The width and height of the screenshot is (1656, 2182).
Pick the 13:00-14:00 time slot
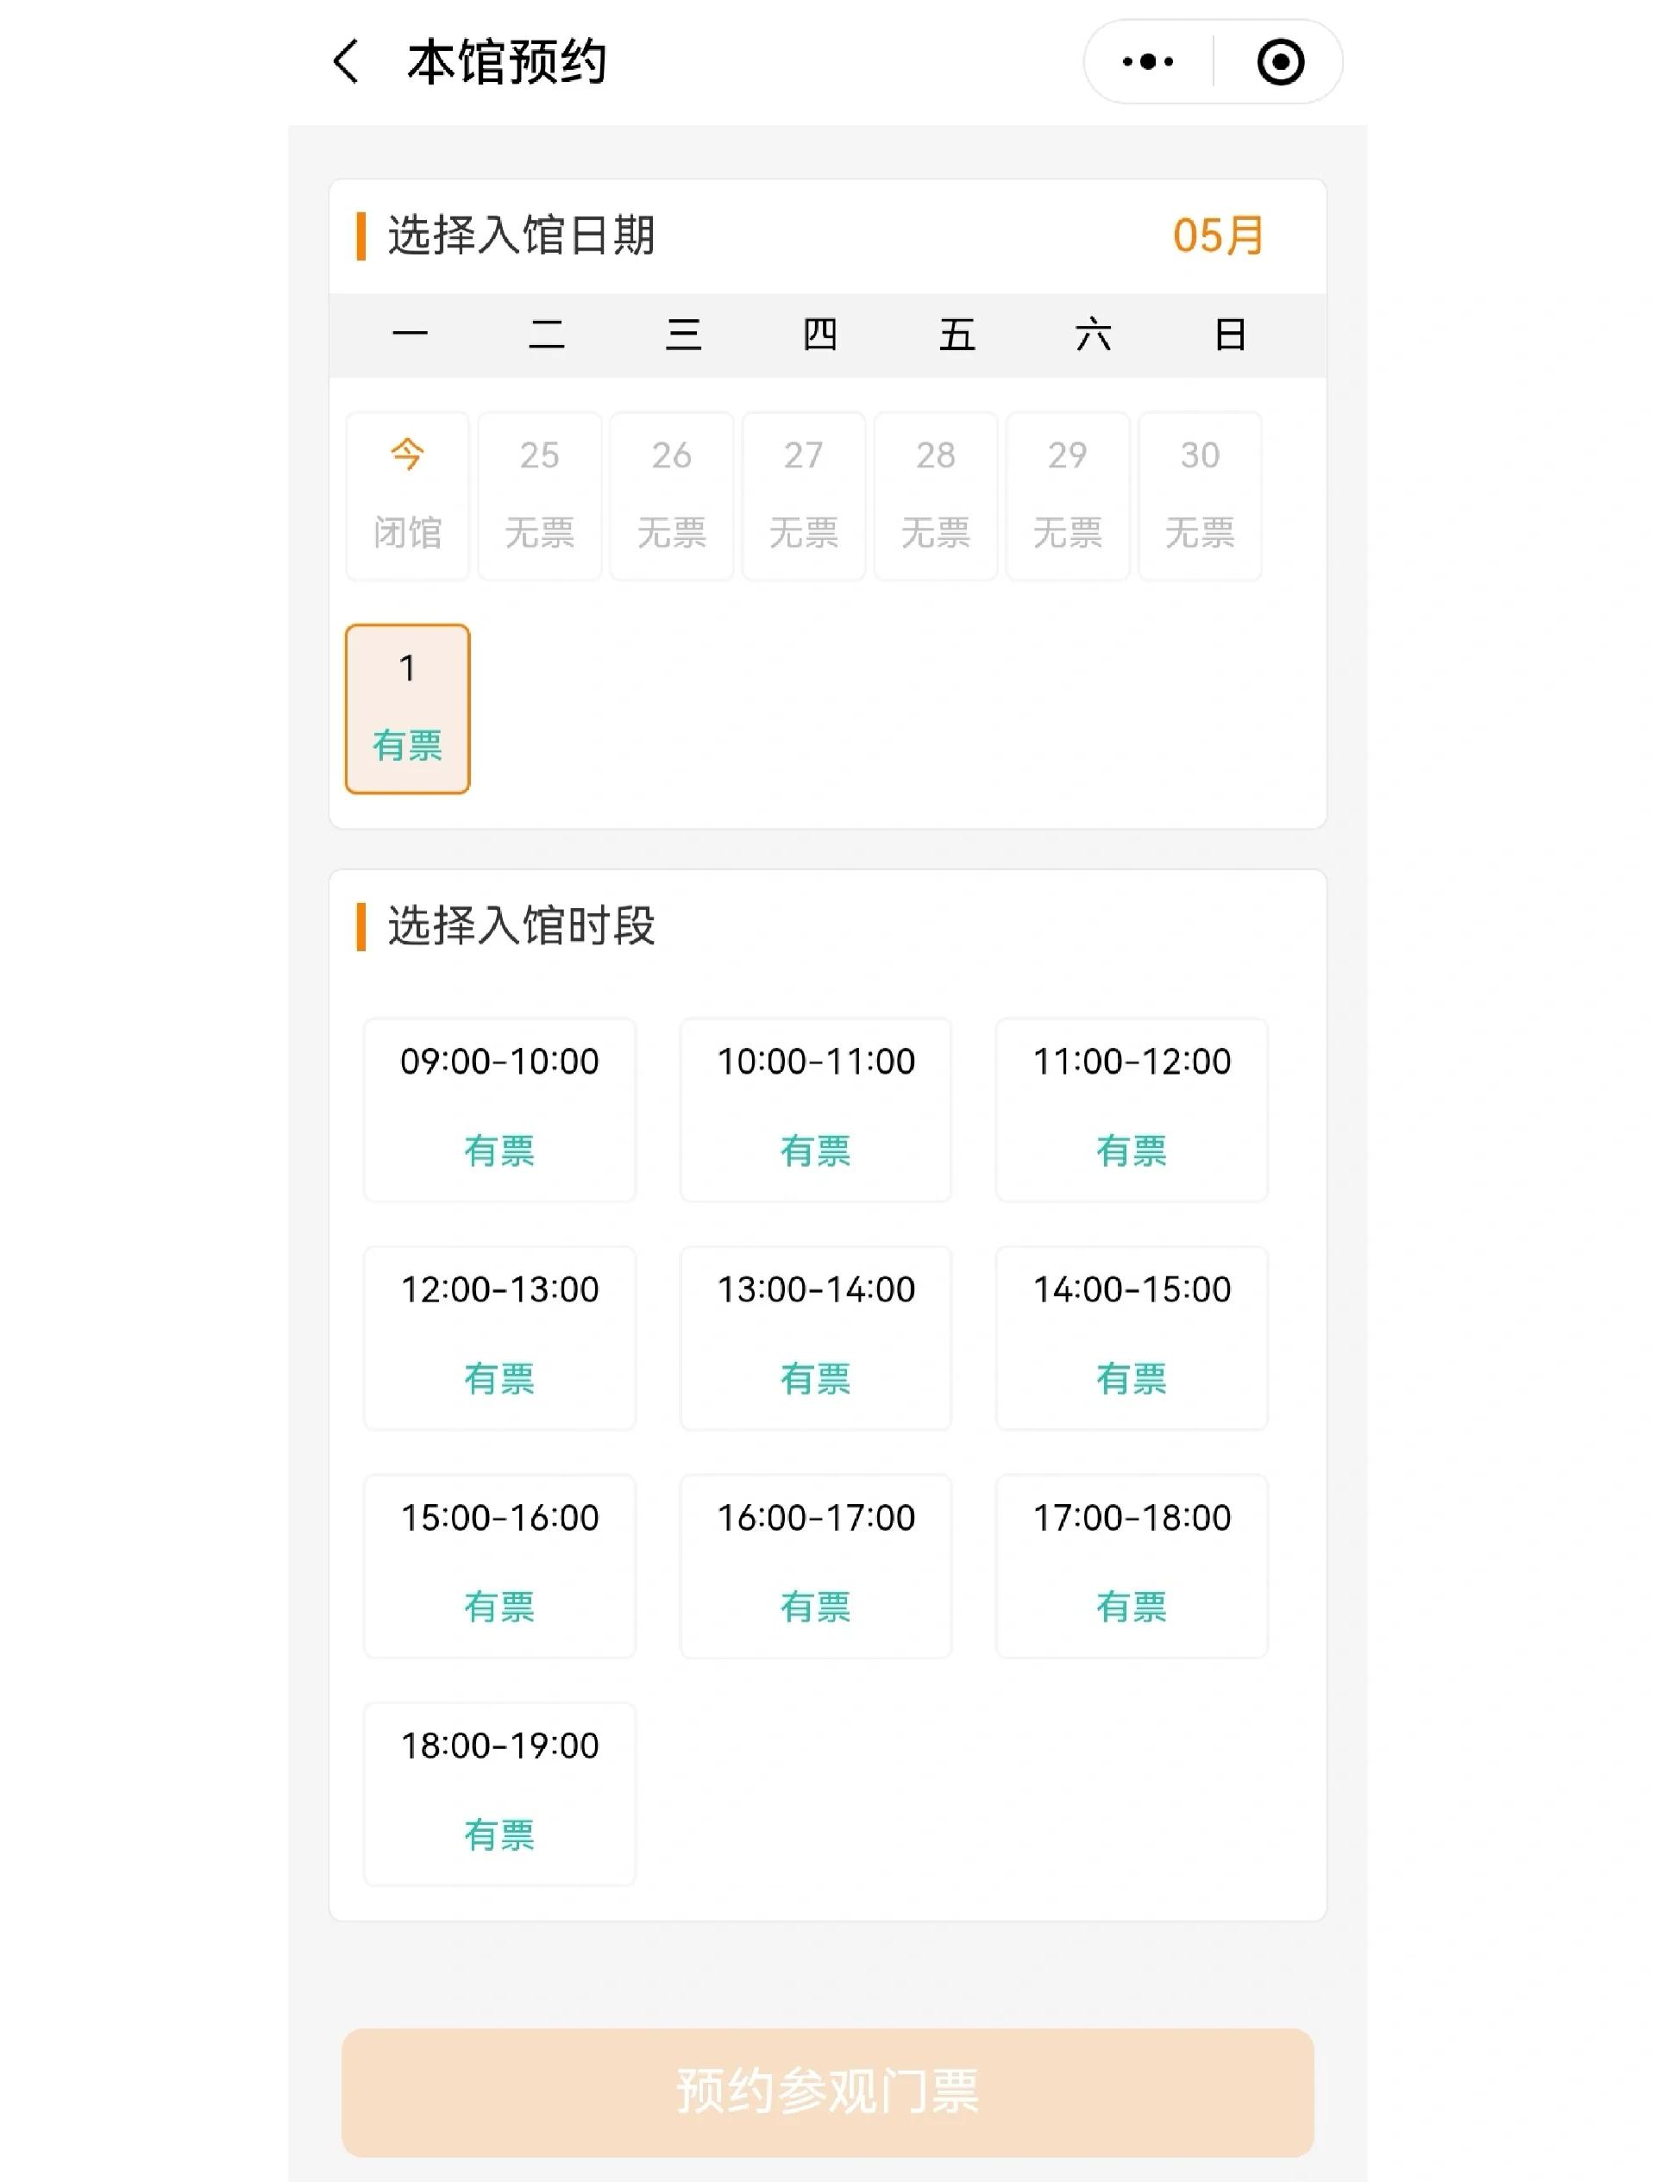pyautogui.click(x=816, y=1338)
